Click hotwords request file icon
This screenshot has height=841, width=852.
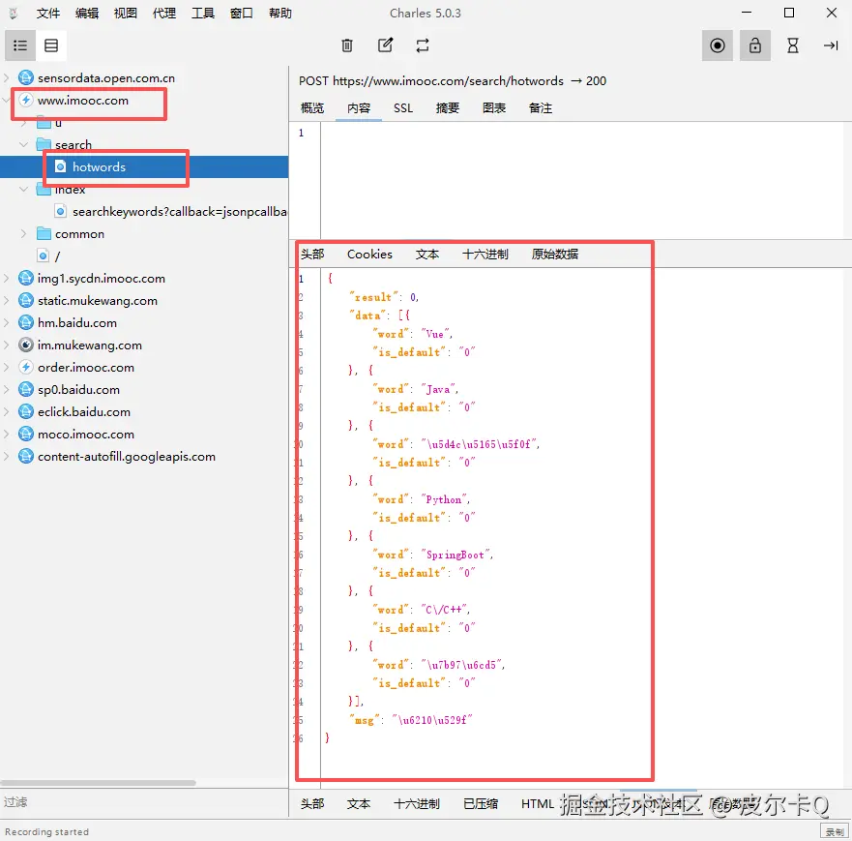coord(61,166)
